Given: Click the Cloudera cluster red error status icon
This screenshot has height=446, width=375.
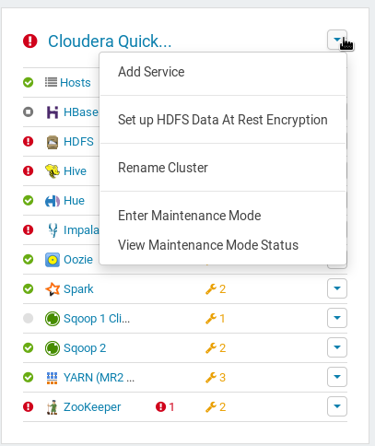Looking at the screenshot, I should pos(30,41).
